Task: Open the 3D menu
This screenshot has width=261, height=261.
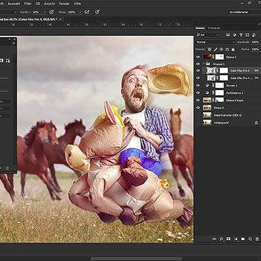Action: pyautogui.click(x=38, y=4)
